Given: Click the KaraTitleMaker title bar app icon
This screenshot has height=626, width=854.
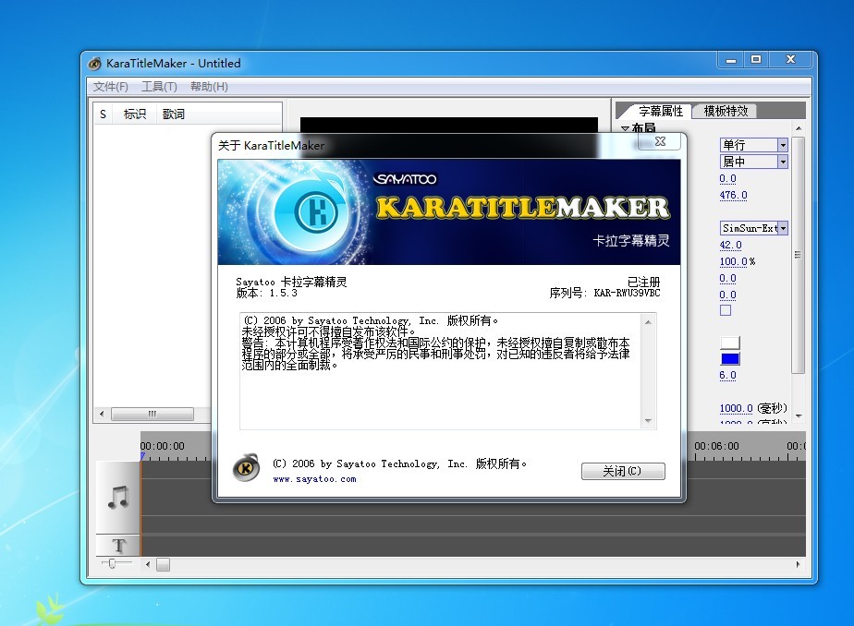Looking at the screenshot, I should 94,64.
